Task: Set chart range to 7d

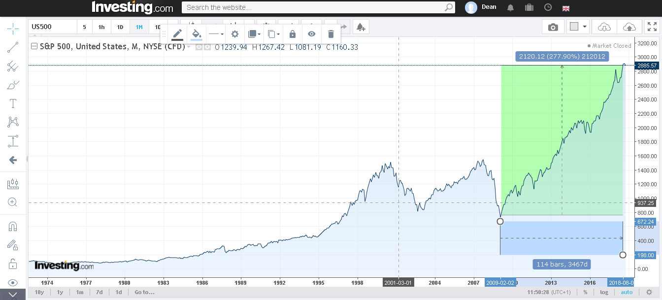Action: pyautogui.click(x=99, y=292)
